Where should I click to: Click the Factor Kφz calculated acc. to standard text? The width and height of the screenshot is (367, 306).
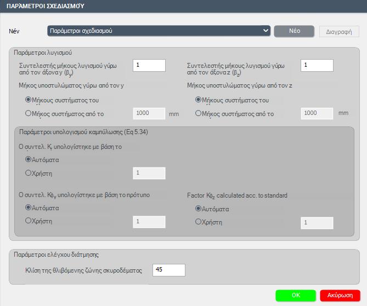tap(237, 195)
